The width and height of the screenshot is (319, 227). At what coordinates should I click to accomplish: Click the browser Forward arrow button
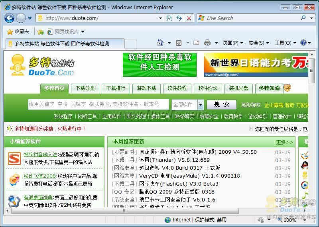(x=21, y=18)
